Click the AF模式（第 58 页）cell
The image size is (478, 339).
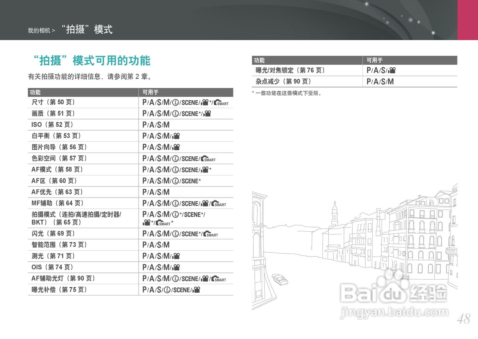pyautogui.click(x=83, y=170)
